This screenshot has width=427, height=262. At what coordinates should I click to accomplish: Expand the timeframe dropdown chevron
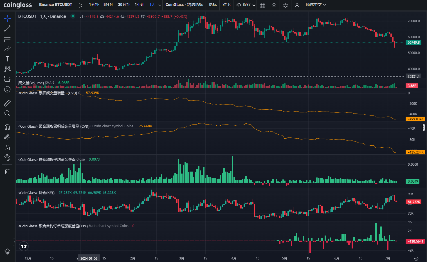(x=159, y=5)
